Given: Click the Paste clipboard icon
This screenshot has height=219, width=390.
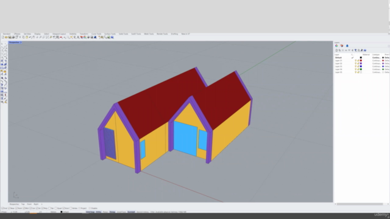Looking at the screenshot, I should pos(27,37).
